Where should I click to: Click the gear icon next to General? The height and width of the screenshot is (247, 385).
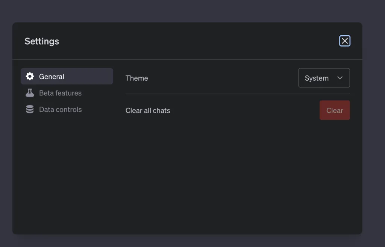pyautogui.click(x=30, y=77)
